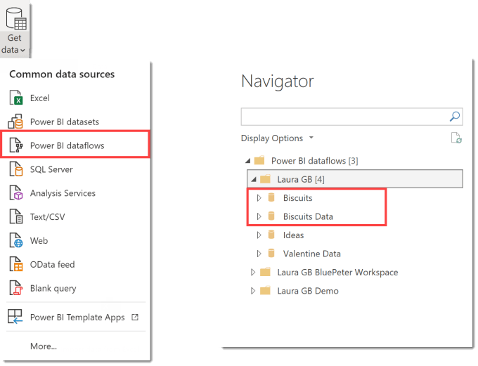Image resolution: width=478 pixels, height=366 pixels.
Task: Click the Laura GB [4] folder icon
Action: 265,179
